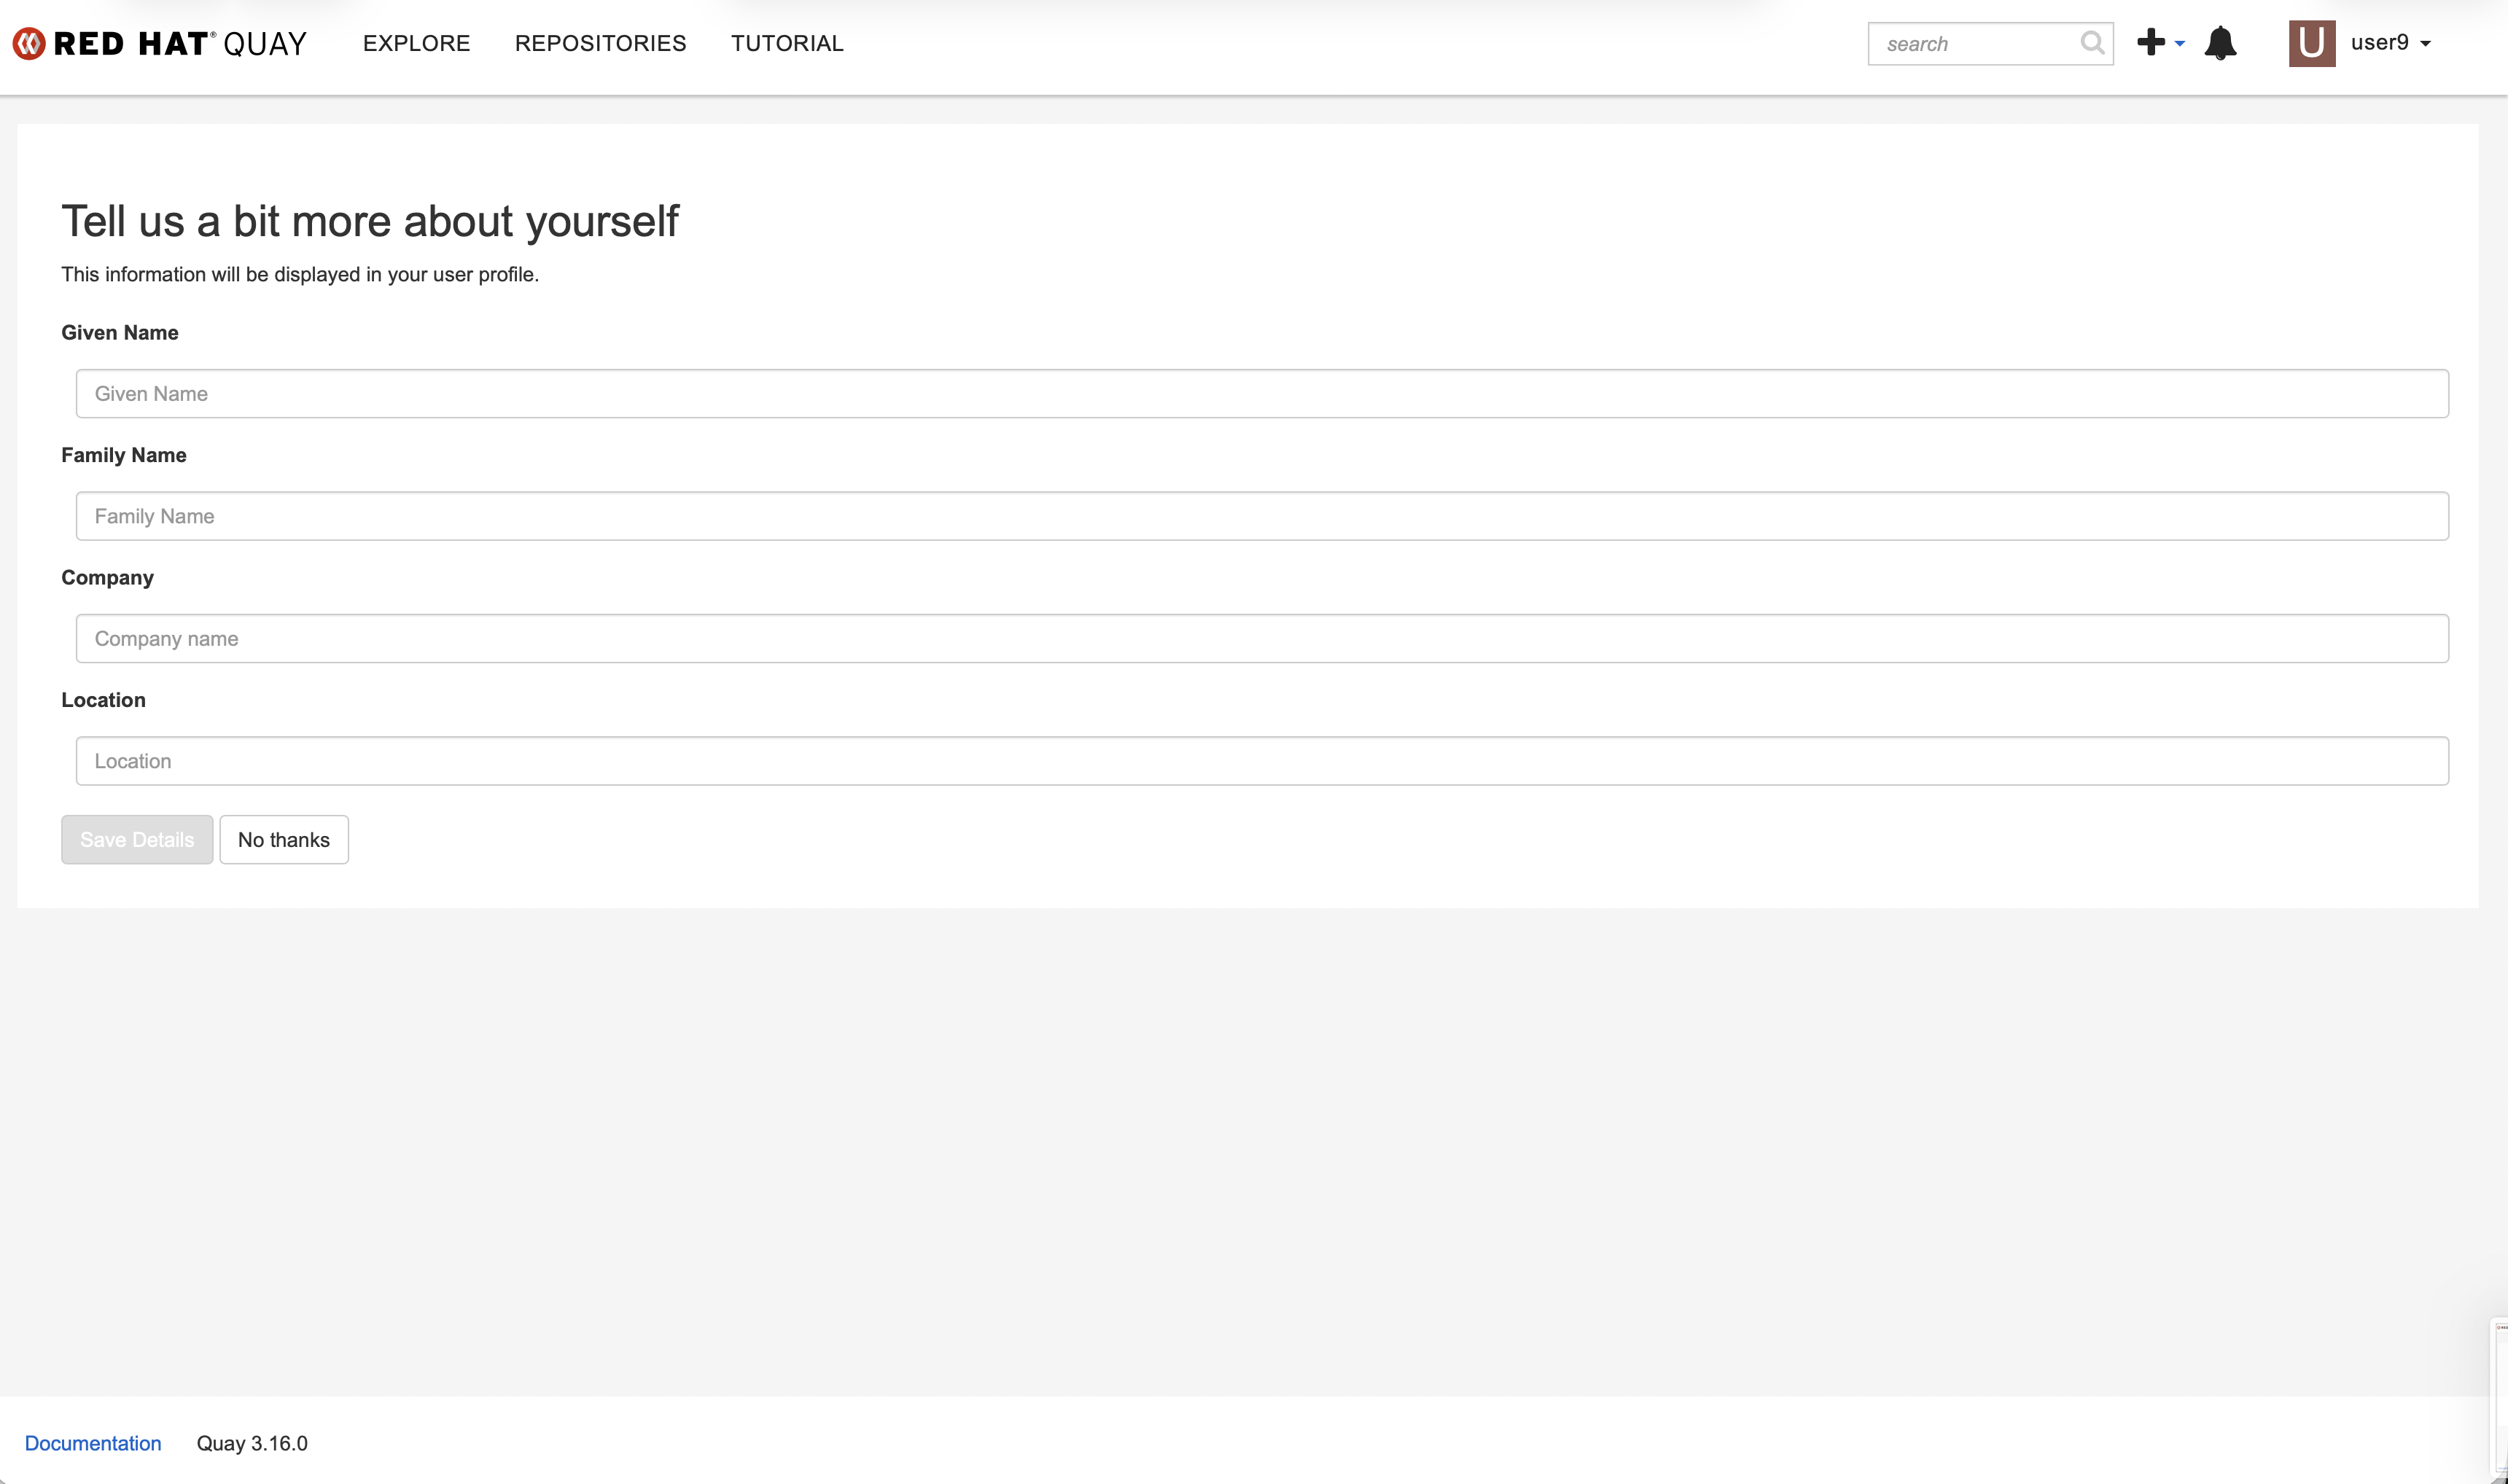Click the Quay 3.16.0 version text

(252, 1443)
